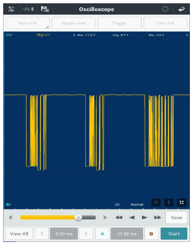This screenshot has width=193, height=245.
Task: Play forward with single right arrow
Action: [144, 217]
